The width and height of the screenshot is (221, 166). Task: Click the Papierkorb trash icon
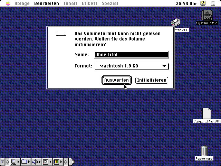pos(204,151)
